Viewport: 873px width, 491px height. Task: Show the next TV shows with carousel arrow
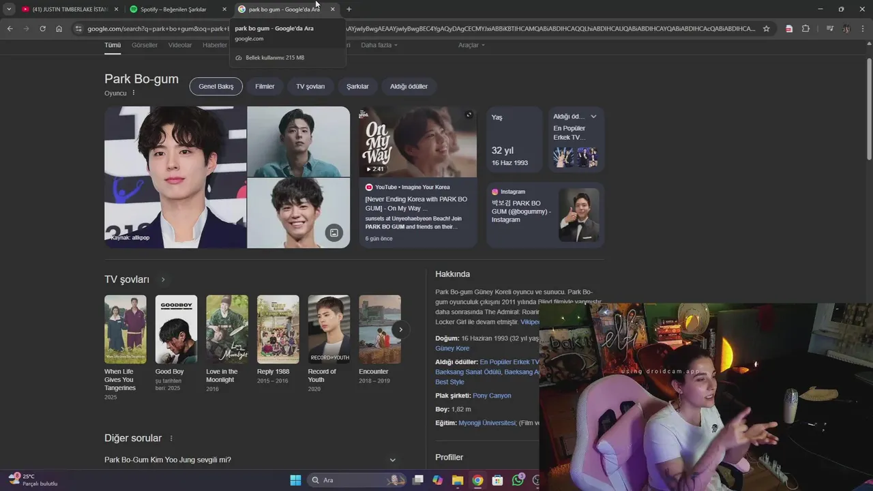pyautogui.click(x=400, y=329)
